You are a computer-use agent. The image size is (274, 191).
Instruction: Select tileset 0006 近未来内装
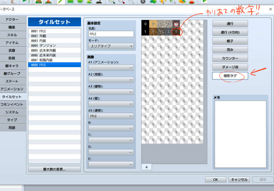point(54,55)
